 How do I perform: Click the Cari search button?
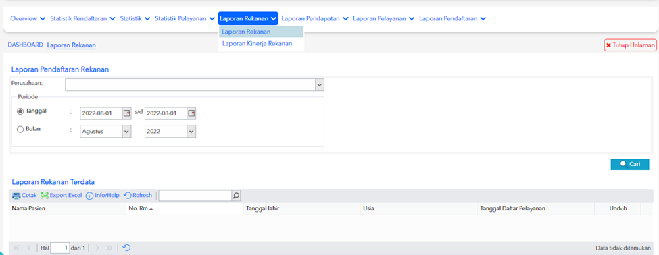(629, 165)
